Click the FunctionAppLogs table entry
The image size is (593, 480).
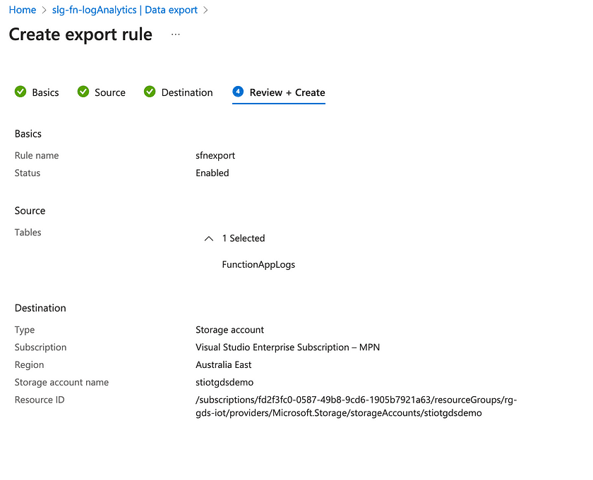pos(258,265)
